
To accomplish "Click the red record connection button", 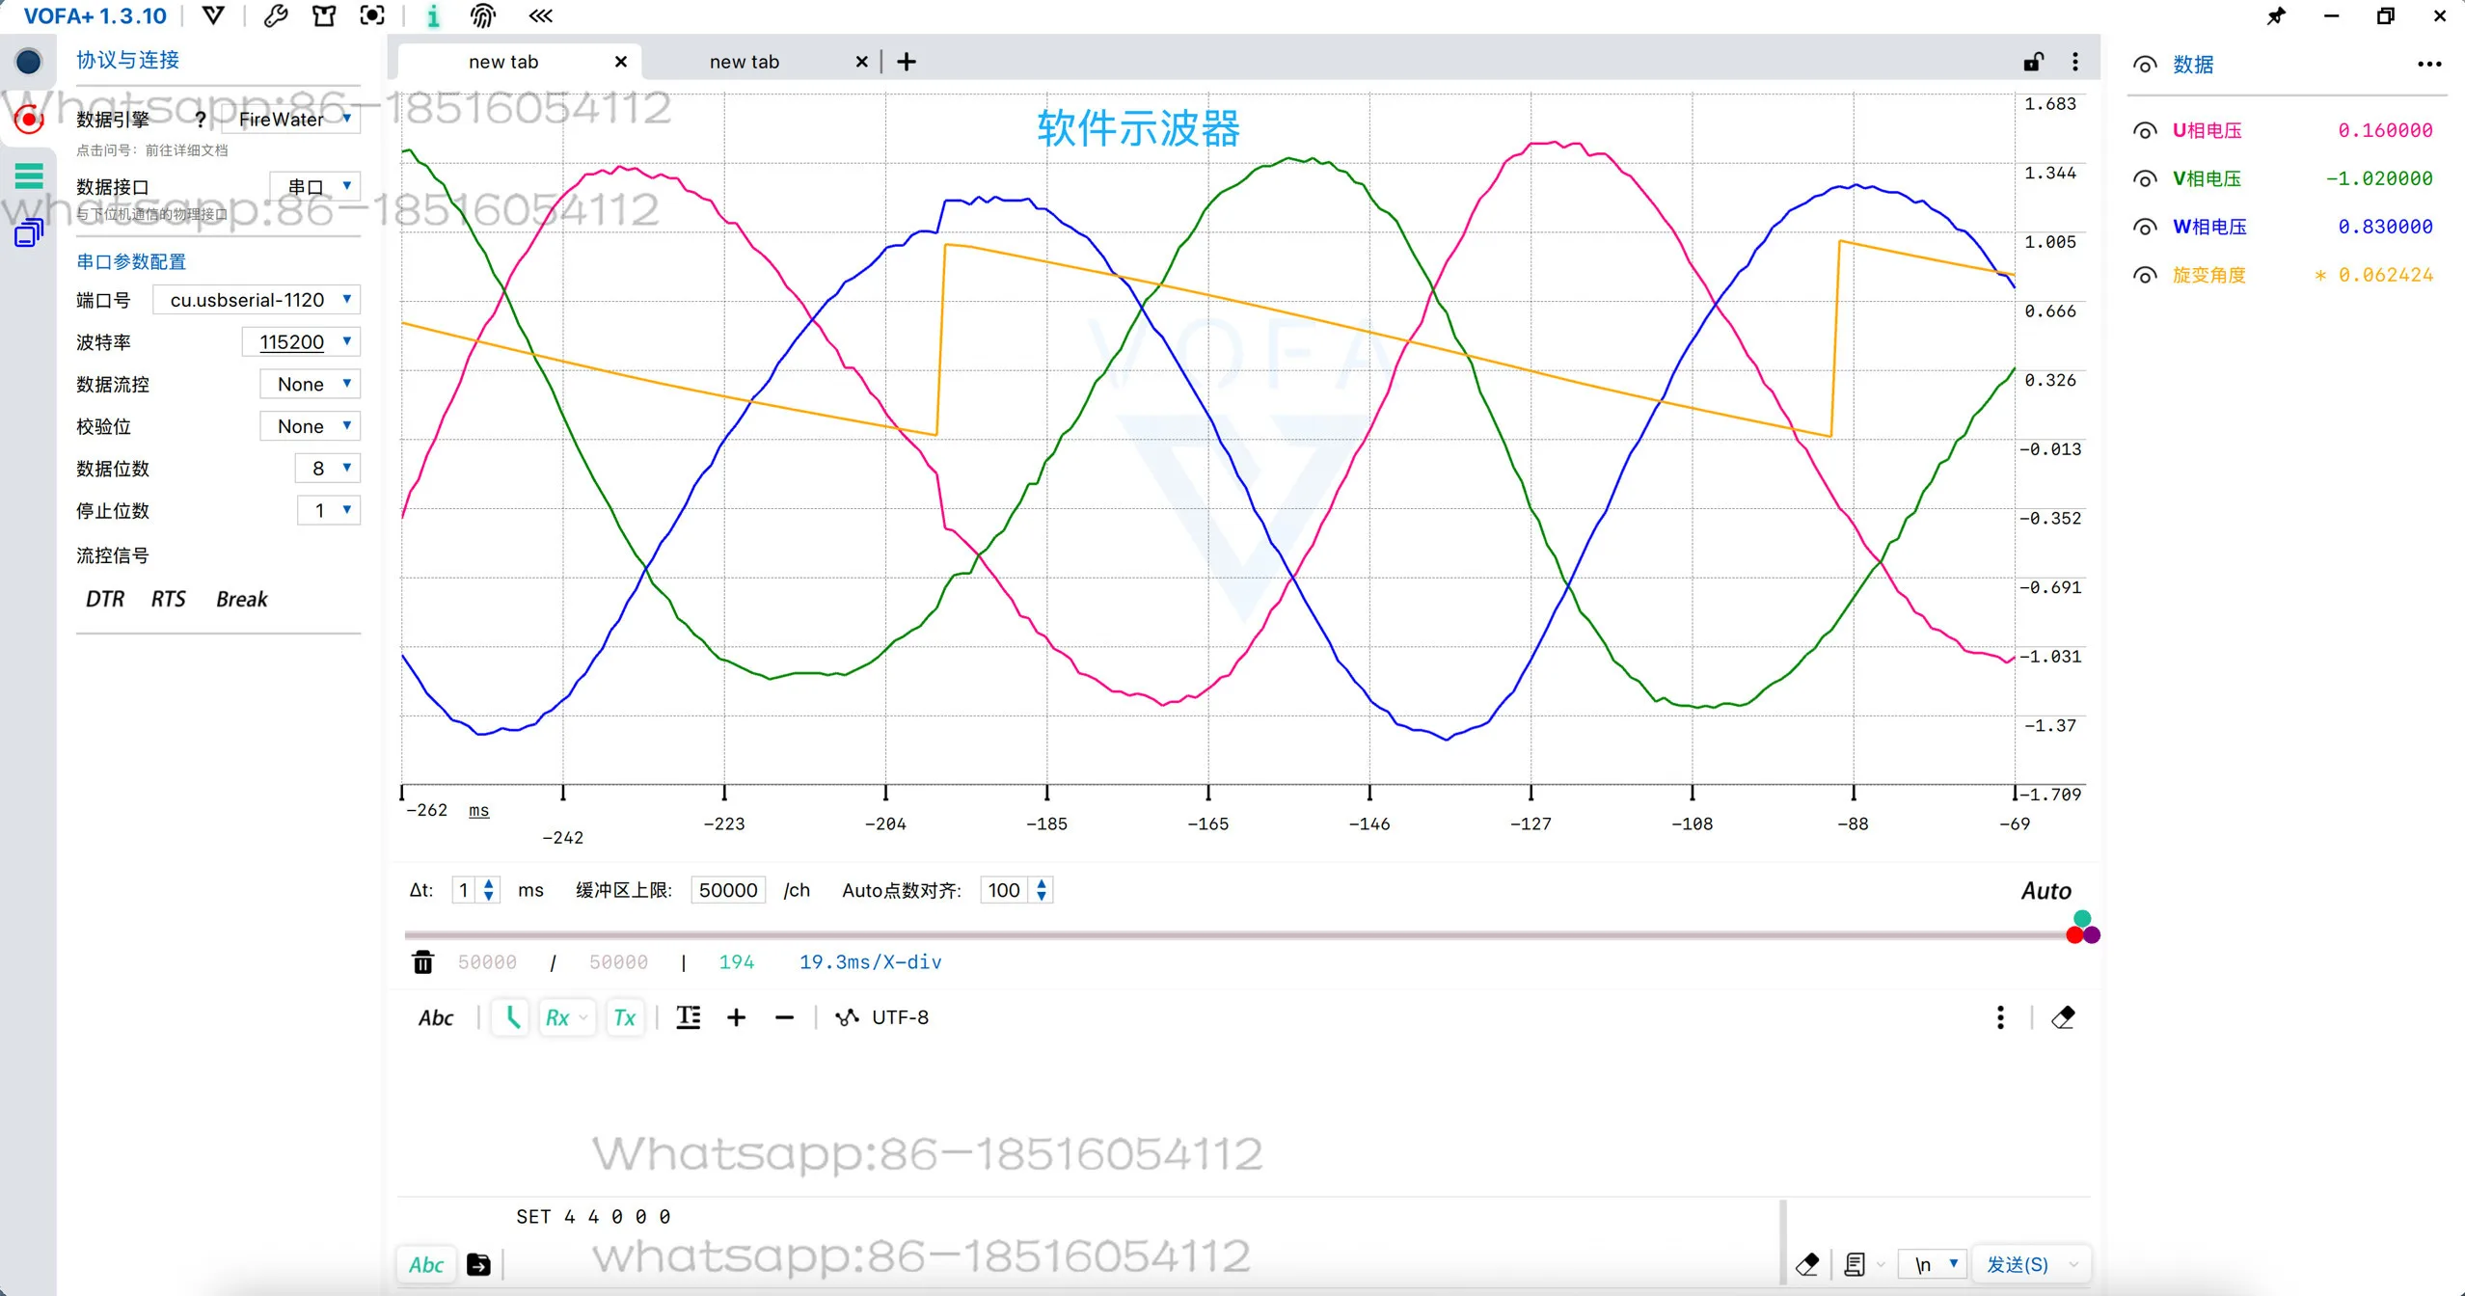I will tap(29, 120).
